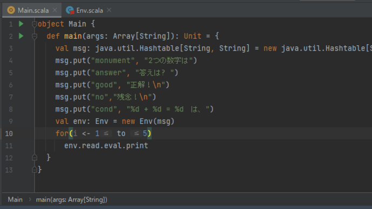The image size is (372, 209).
Task: Click the "monument" string literal
Action: 113,60
